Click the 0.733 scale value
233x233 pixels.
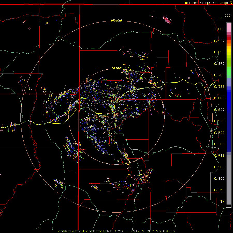click(x=219, y=87)
